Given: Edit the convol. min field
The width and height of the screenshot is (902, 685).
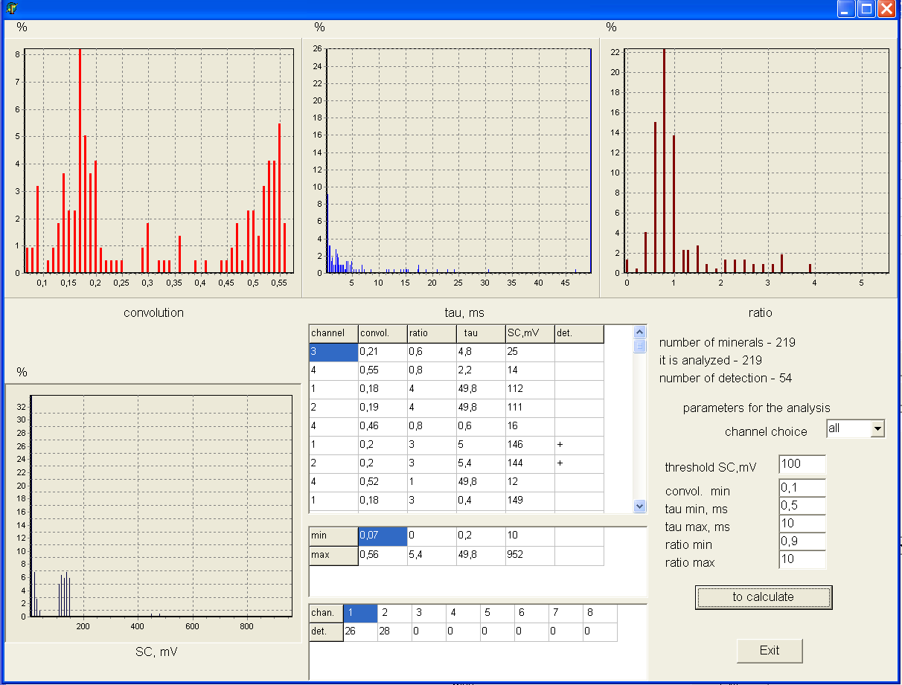Looking at the screenshot, I should coord(802,488).
